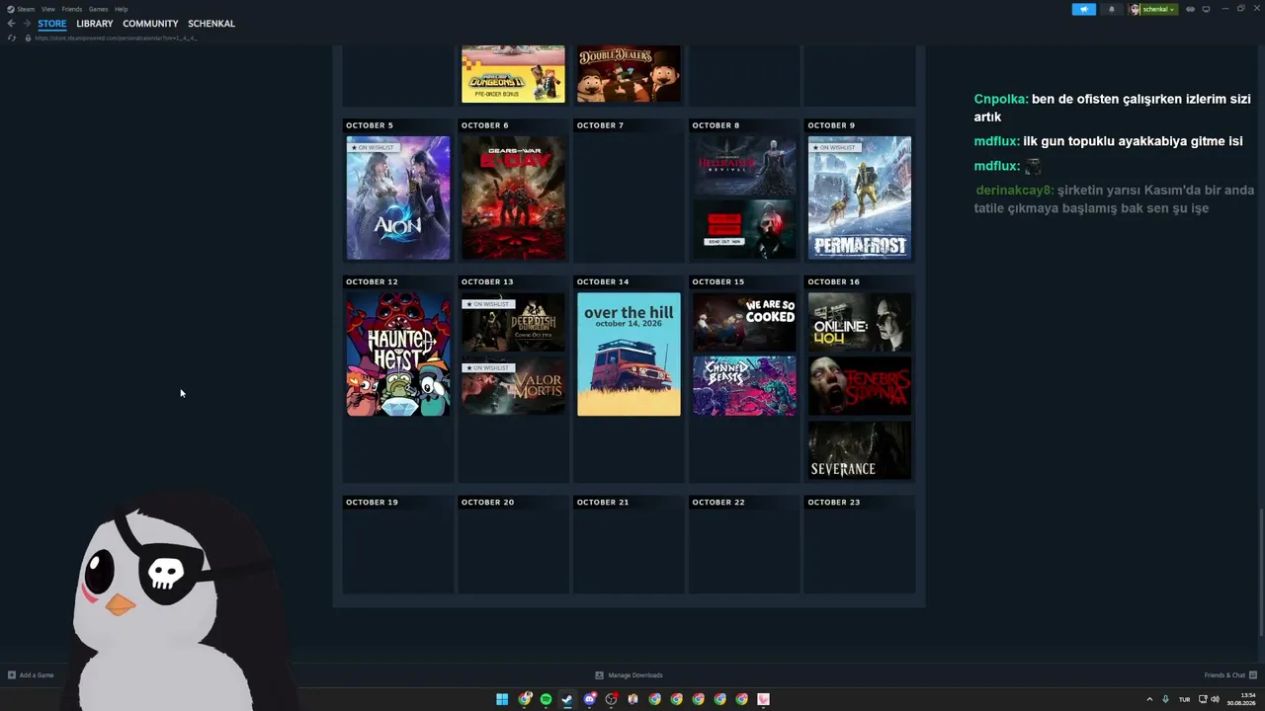Screen dimensions: 1265x711
Task: Open Spotify from the taskbar
Action: point(546,699)
